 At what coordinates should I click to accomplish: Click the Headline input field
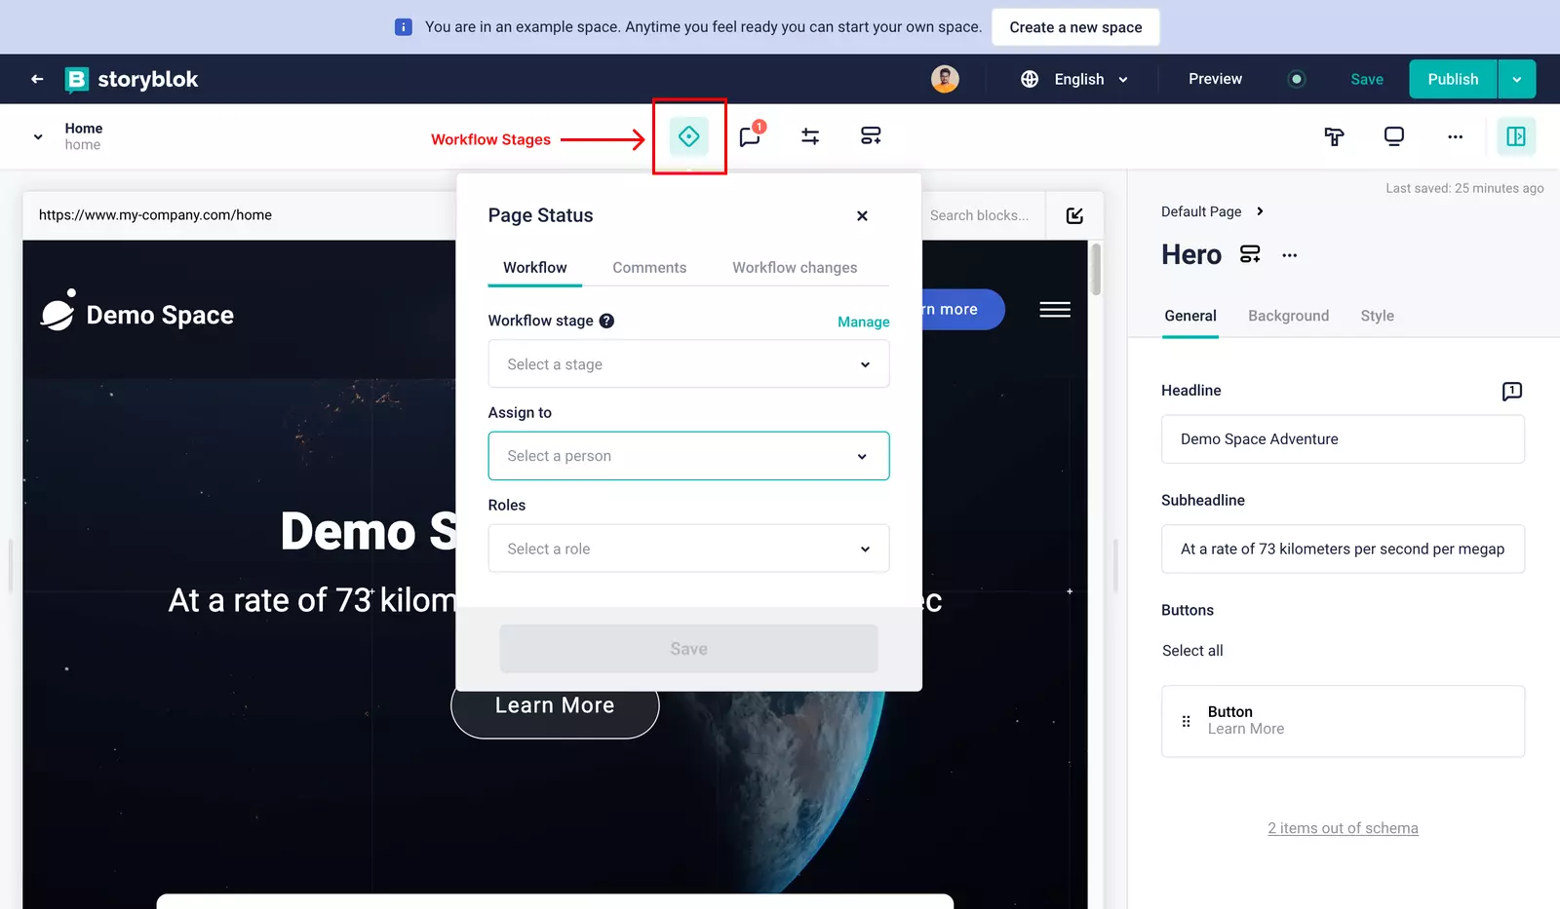[1343, 439]
